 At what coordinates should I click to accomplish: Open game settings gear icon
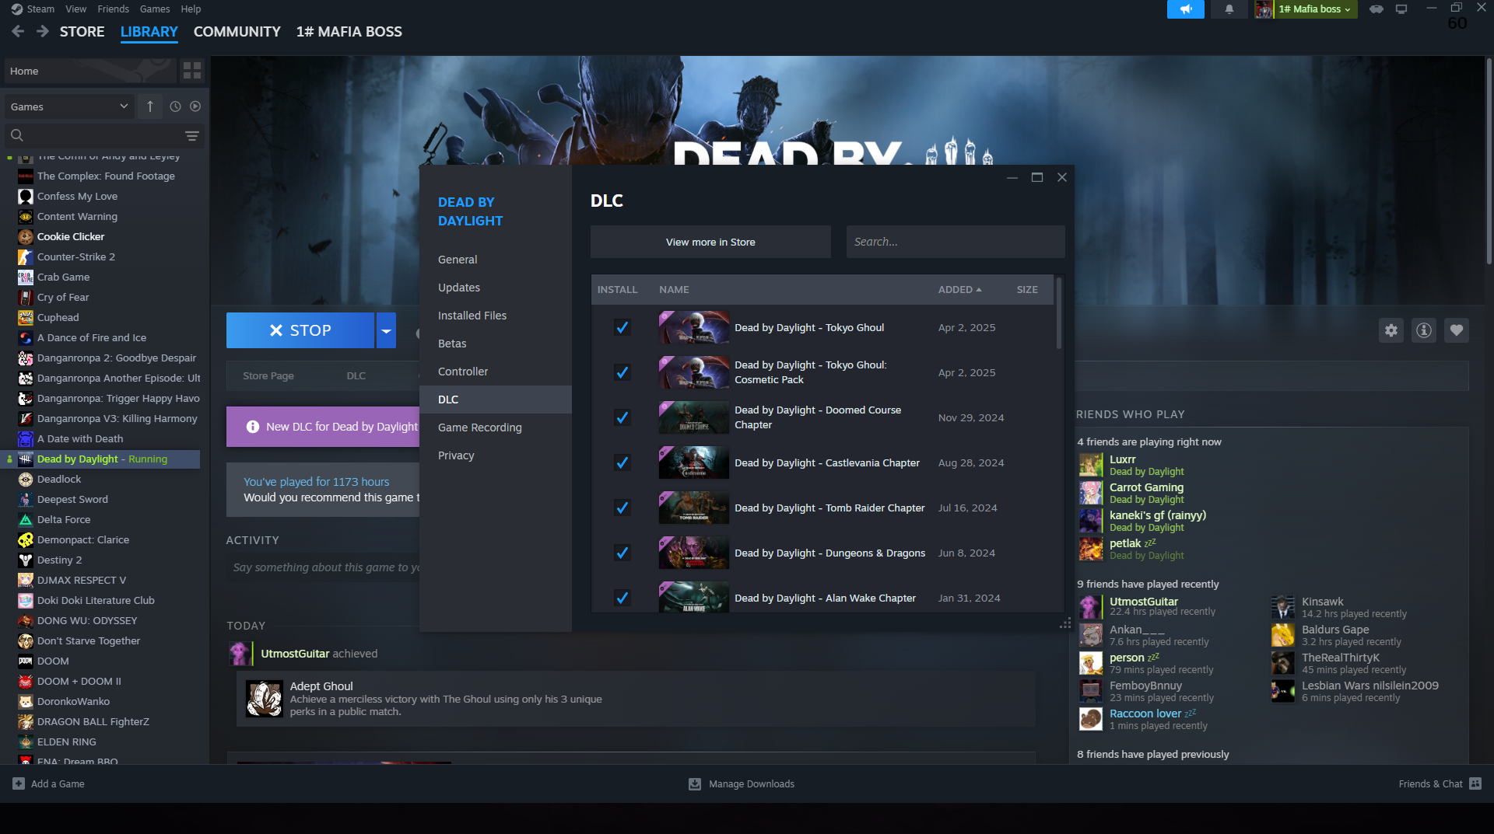pyautogui.click(x=1391, y=330)
